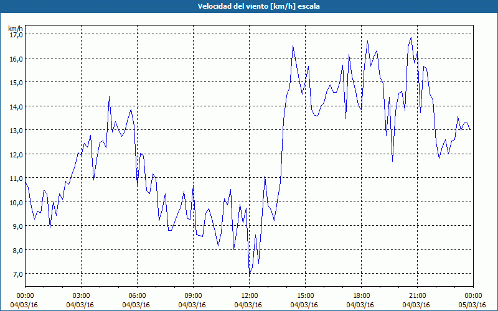498x311 pixels.
Task: Click the early morning peak near 04:30
Action: pos(110,96)
